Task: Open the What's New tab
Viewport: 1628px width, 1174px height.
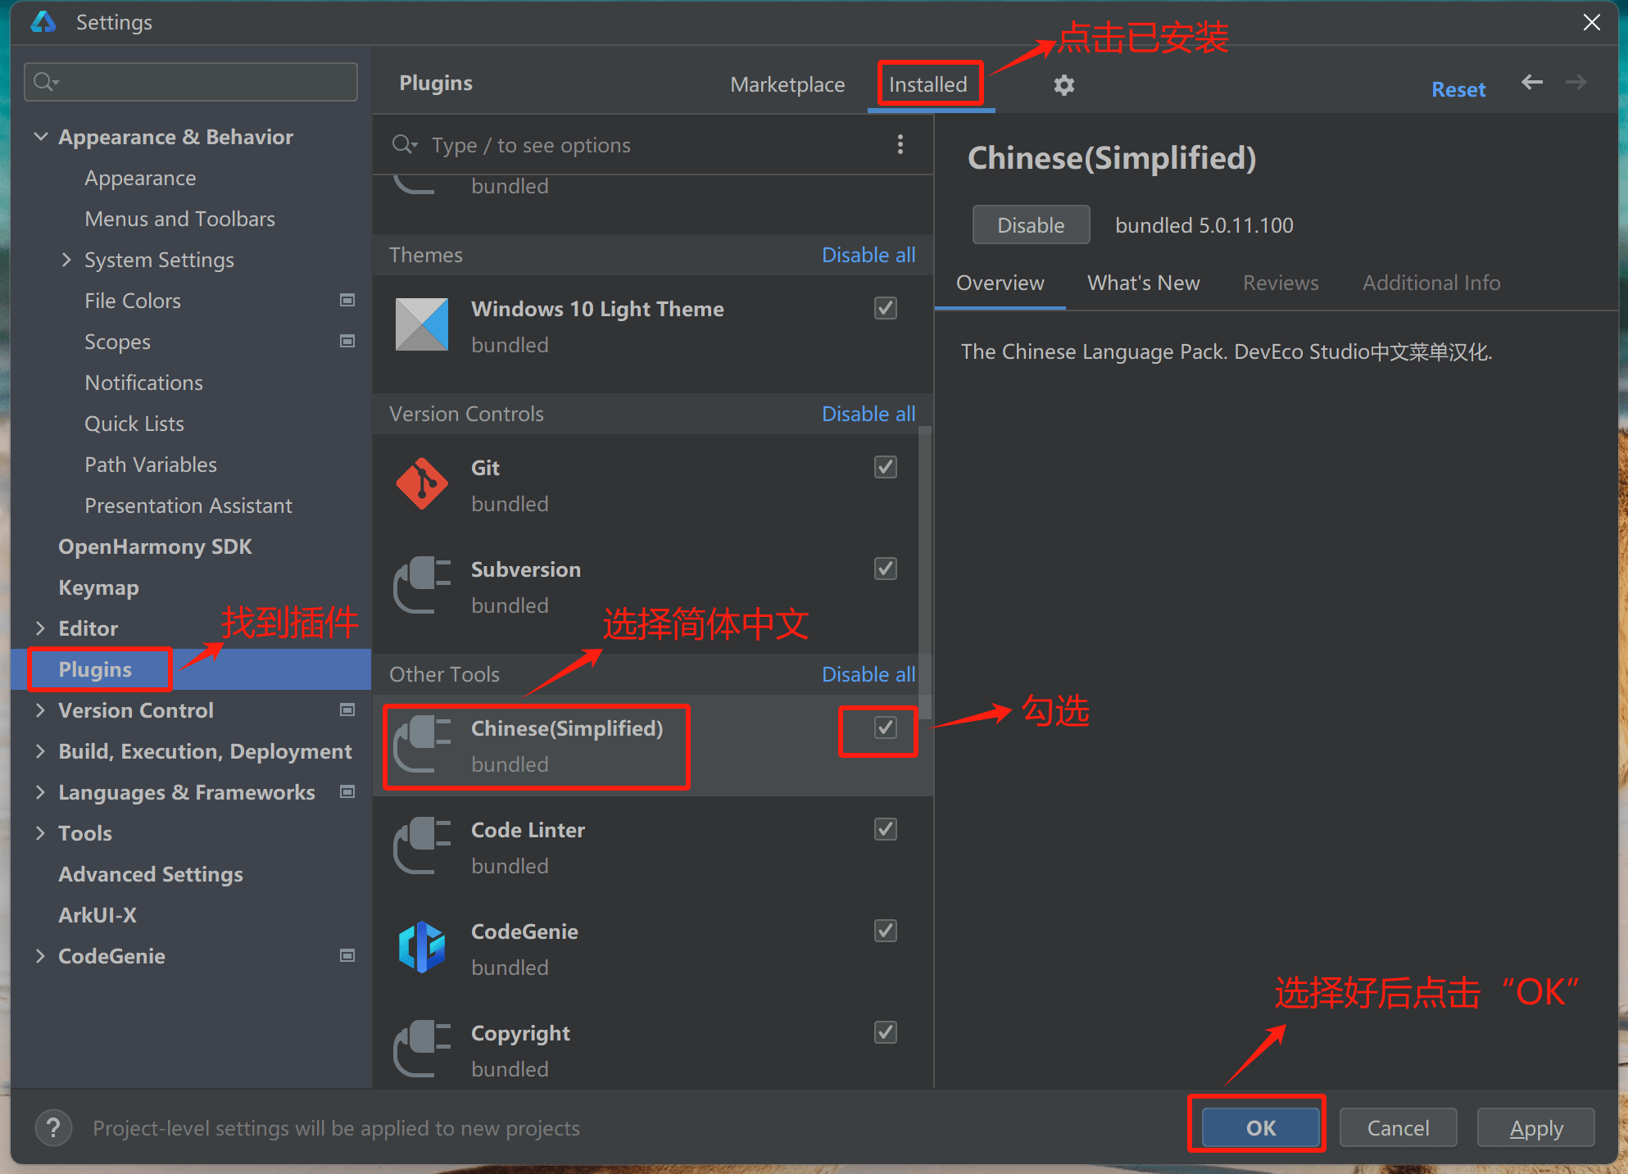Action: (1142, 283)
